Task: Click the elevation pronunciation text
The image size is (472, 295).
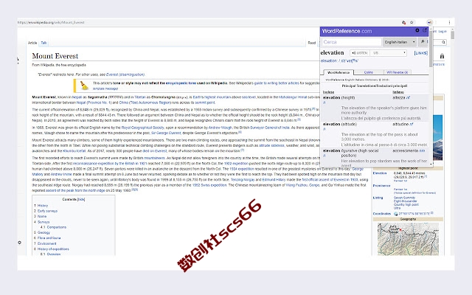Action: click(x=339, y=60)
